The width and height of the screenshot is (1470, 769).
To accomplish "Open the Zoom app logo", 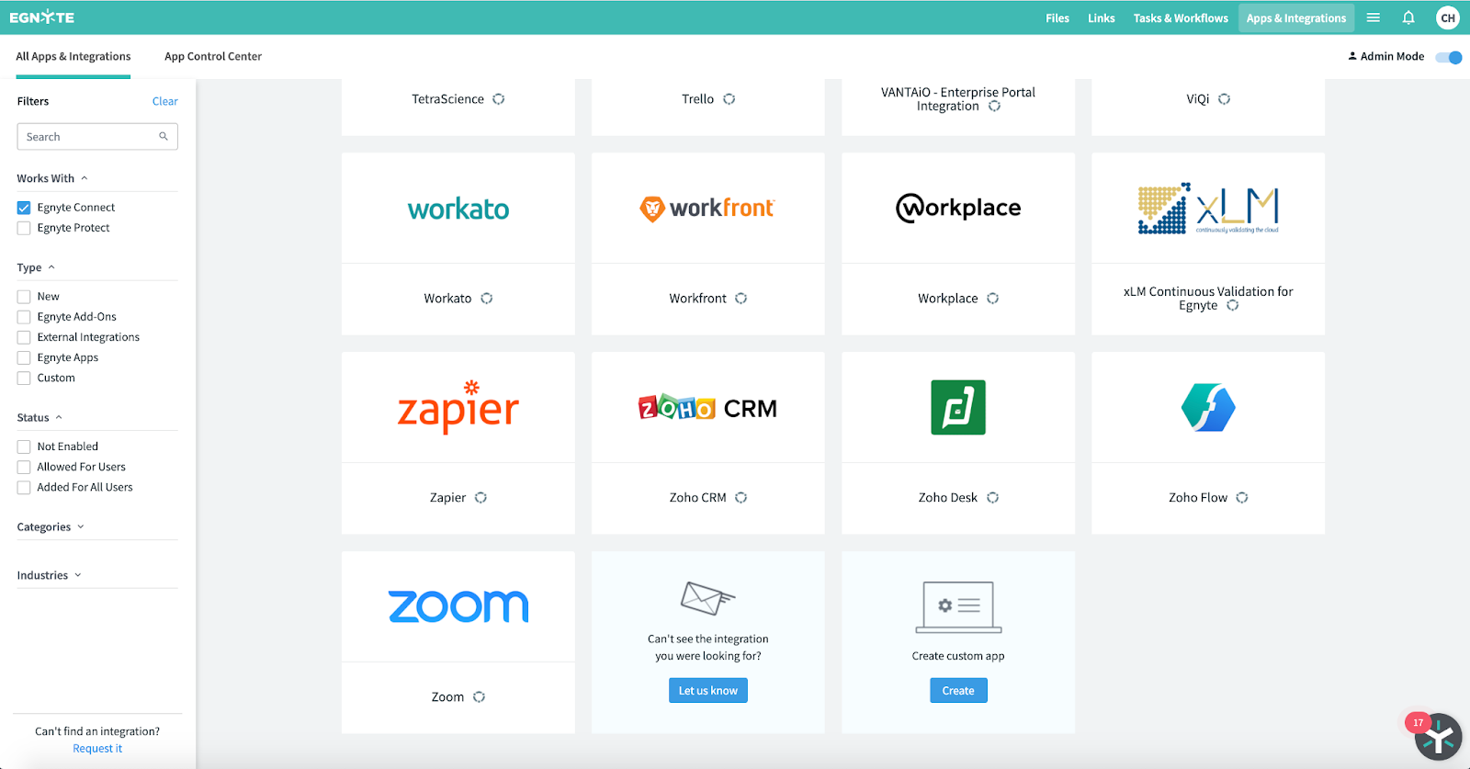I will pos(458,606).
